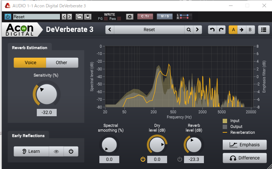Click Reverb level value field -23.3

194,159
